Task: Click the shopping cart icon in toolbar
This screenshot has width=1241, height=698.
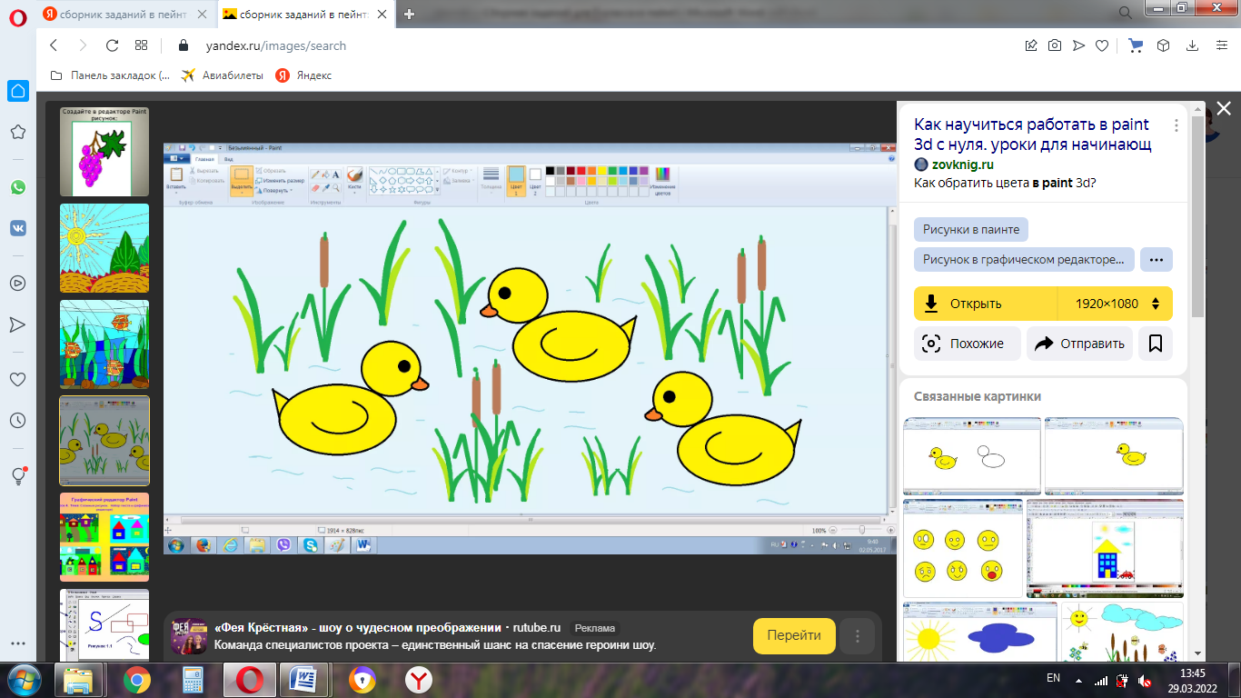Action: pyautogui.click(x=1136, y=45)
